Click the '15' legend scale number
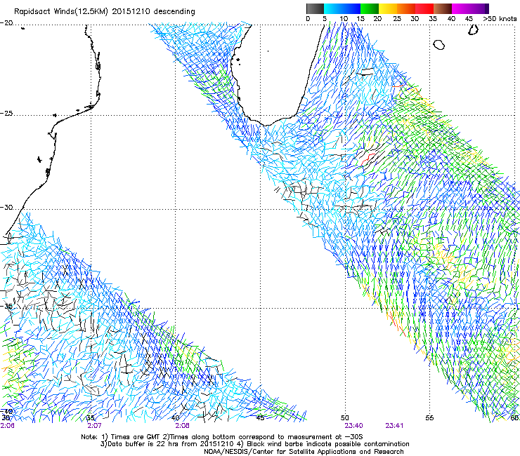 pos(360,19)
